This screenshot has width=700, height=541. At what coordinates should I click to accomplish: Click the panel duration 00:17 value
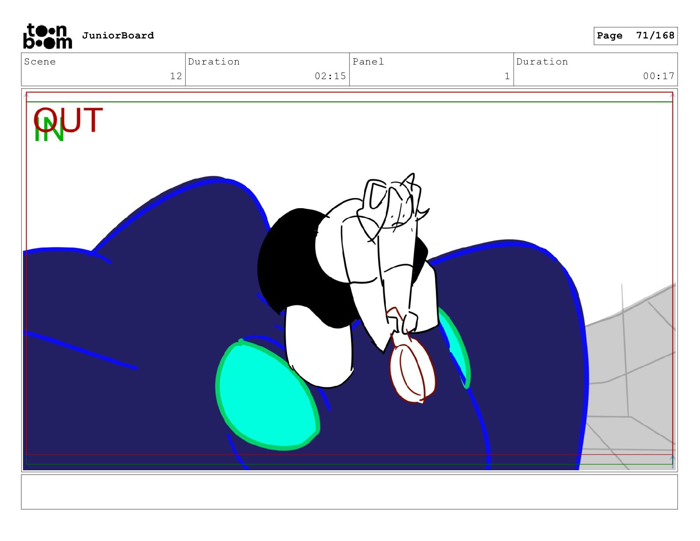(x=658, y=76)
